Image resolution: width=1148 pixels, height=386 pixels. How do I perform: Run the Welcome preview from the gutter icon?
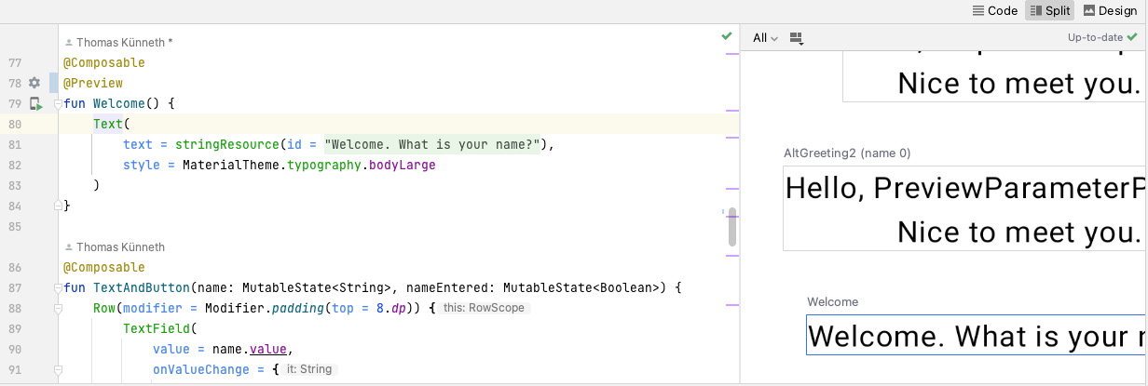pyautogui.click(x=36, y=103)
